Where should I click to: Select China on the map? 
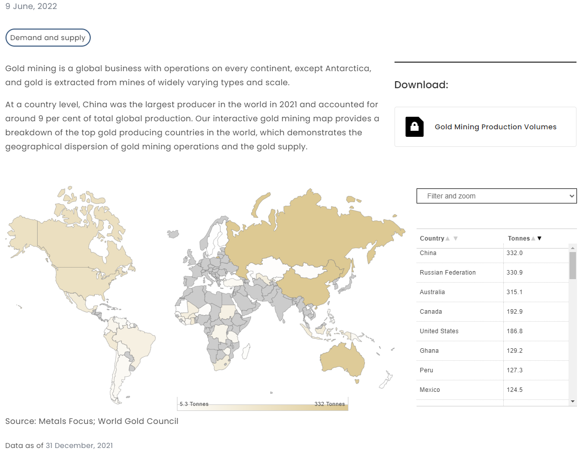click(x=307, y=287)
